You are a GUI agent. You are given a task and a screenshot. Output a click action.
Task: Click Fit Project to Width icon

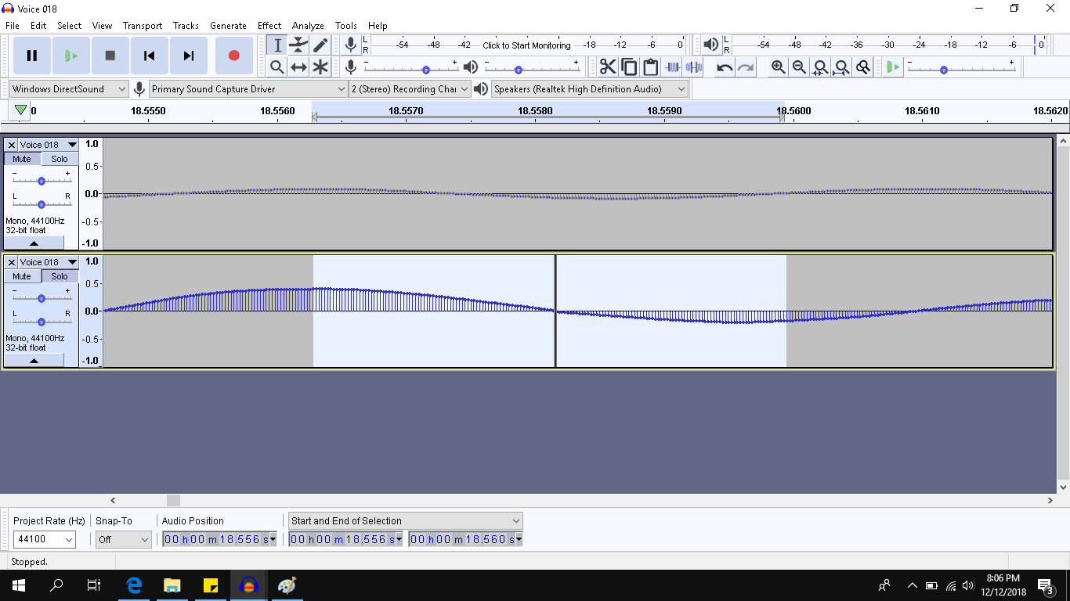coord(841,67)
